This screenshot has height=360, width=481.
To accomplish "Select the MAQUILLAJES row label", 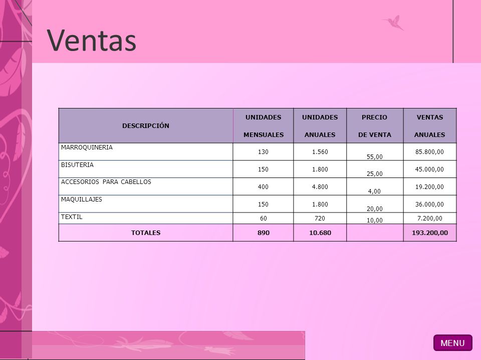I will [x=82, y=199].
